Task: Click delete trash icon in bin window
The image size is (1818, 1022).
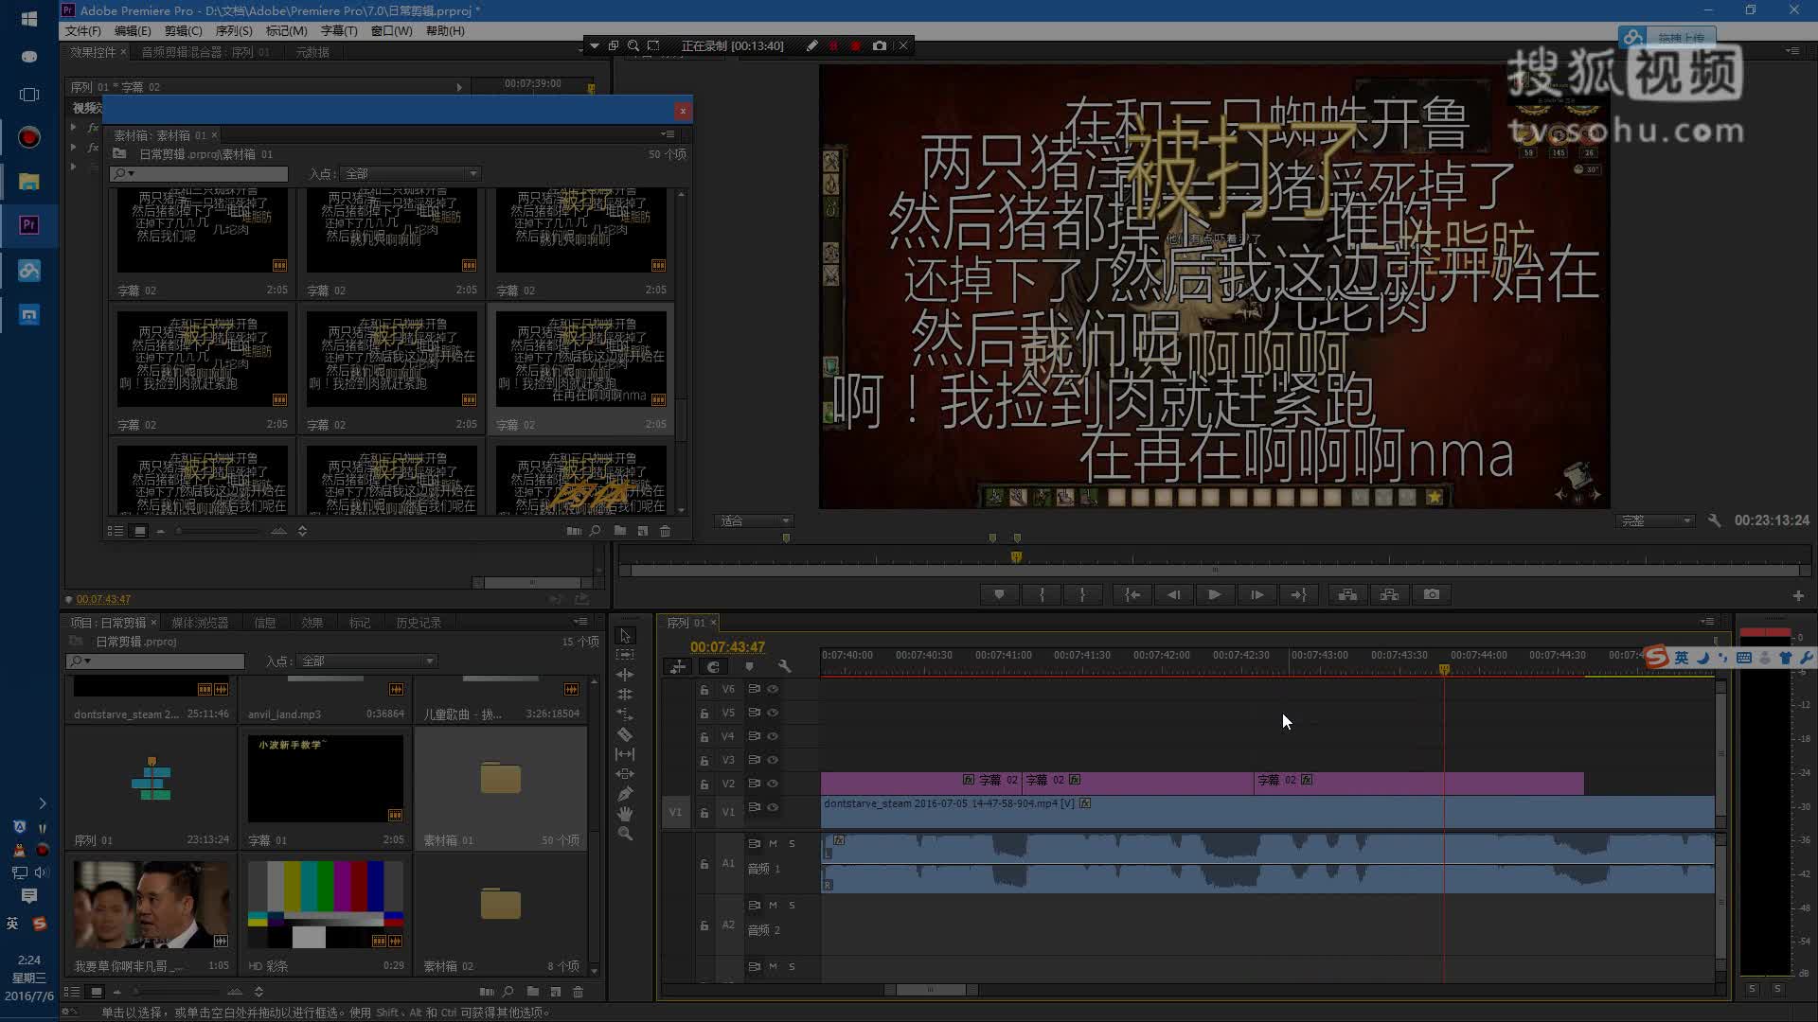Action: [665, 531]
